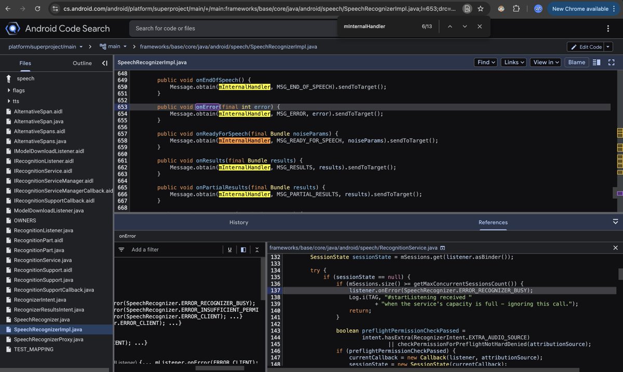Open AlternativeSpan.aidl in file tree
The width and height of the screenshot is (623, 372).
pyautogui.click(x=38, y=112)
